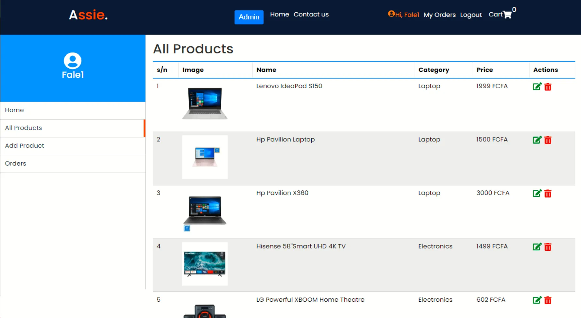Edit the Hisense 58 Smart UHD TV product
Viewport: 581px width, 318px height.
537,247
